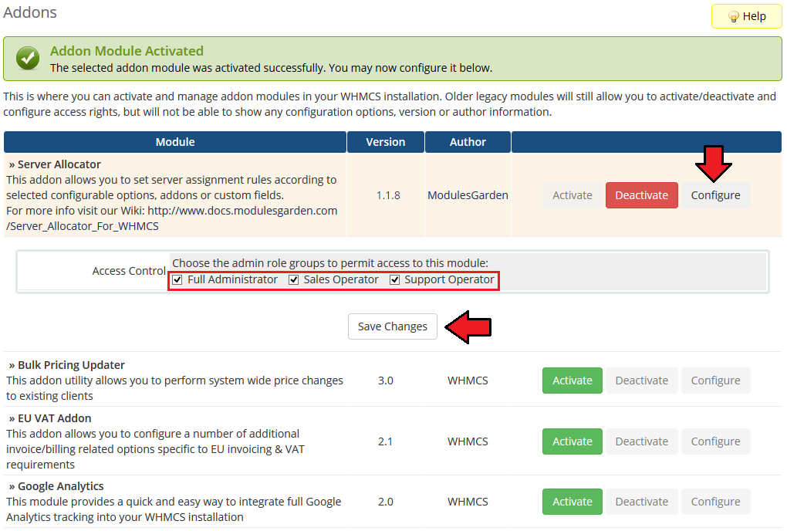Click the Version column header

(386, 142)
